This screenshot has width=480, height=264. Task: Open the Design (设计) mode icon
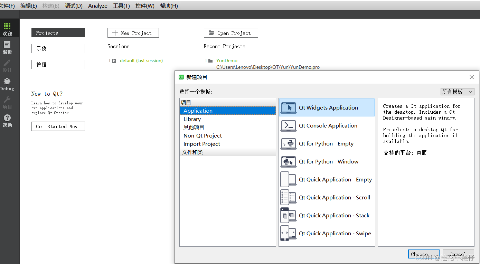click(7, 63)
